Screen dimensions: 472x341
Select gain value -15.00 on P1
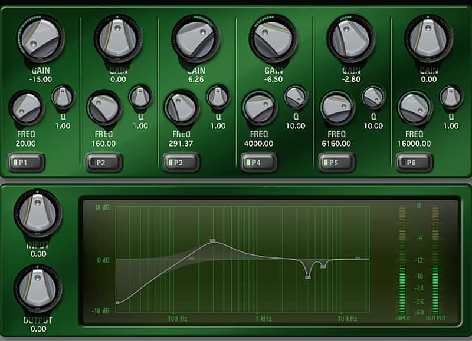[x=41, y=80]
